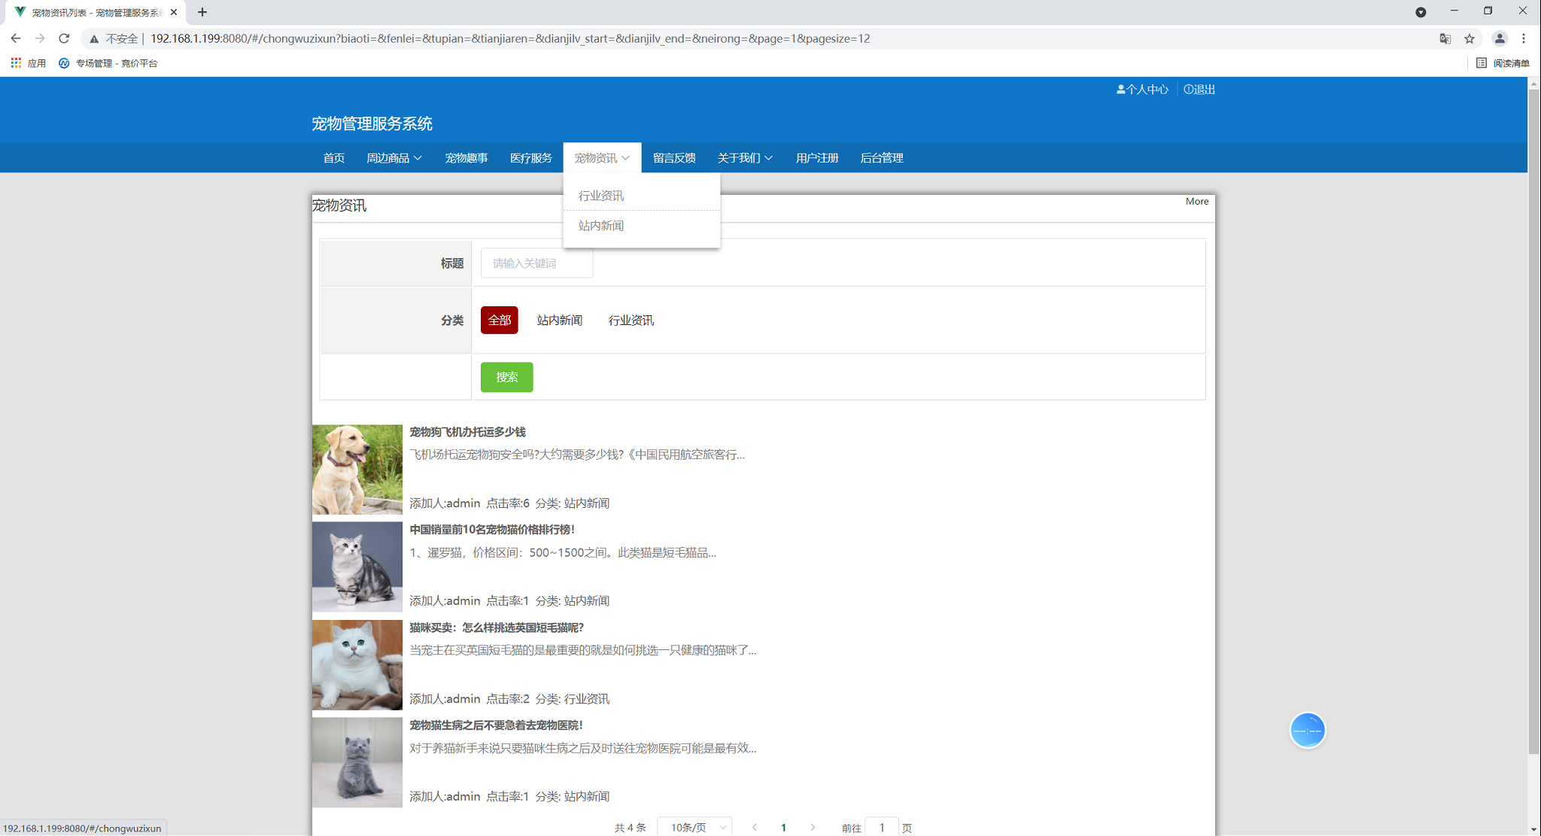This screenshot has width=1541, height=836.
Task: Expand the 关于我们 nav dropdown
Action: [x=744, y=158]
